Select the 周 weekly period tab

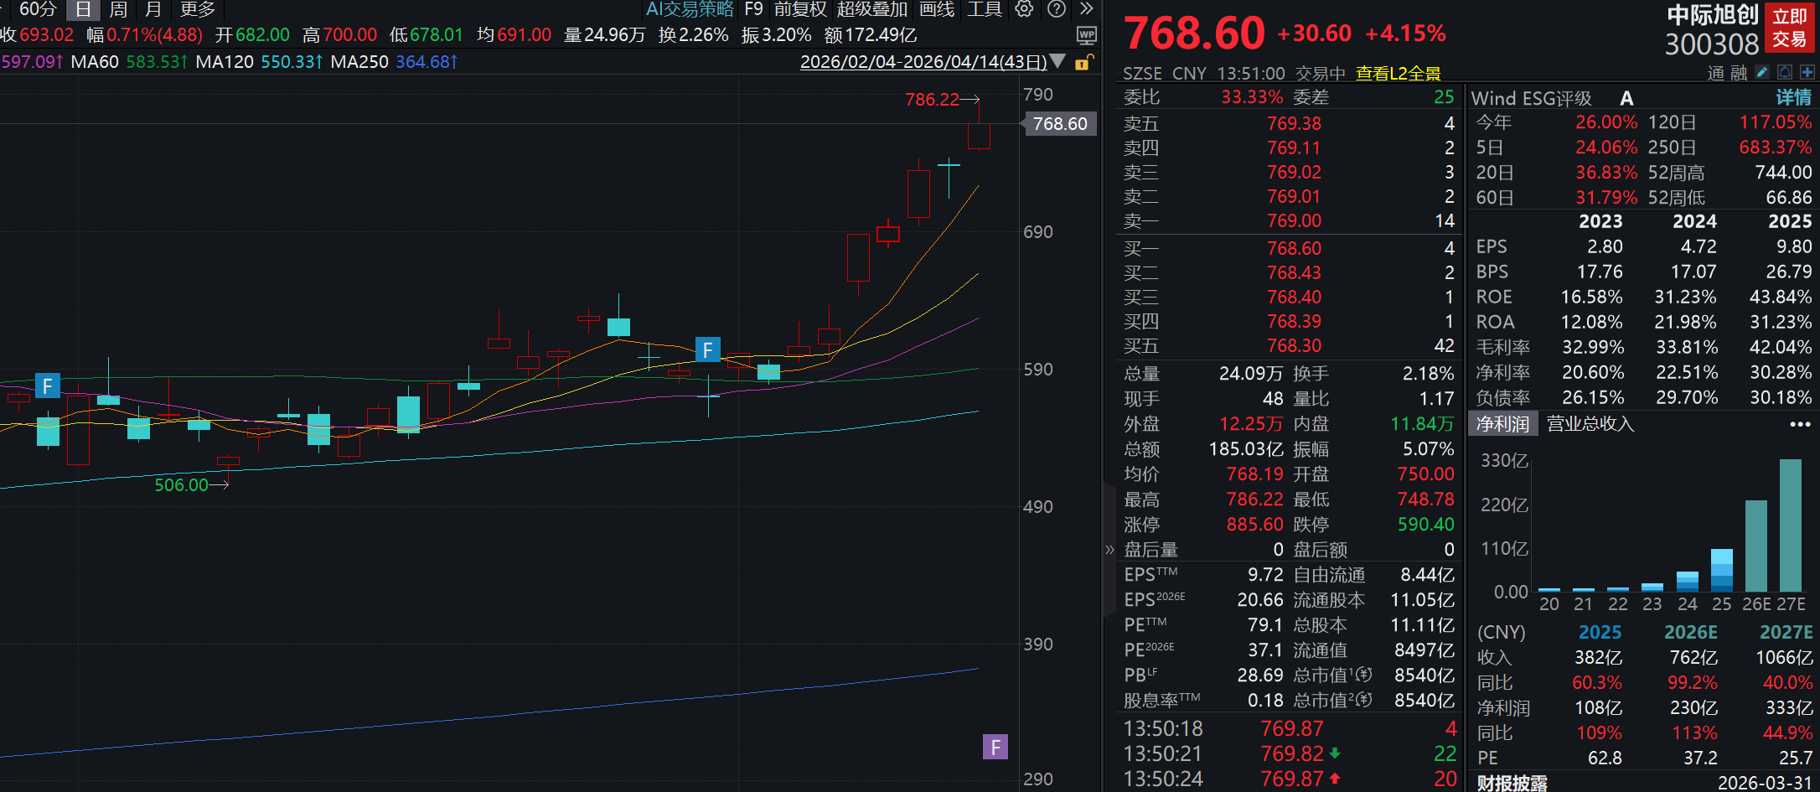(118, 9)
